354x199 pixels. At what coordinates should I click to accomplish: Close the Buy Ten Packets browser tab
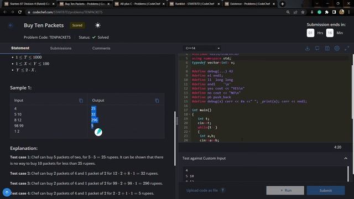[x=108, y=4]
